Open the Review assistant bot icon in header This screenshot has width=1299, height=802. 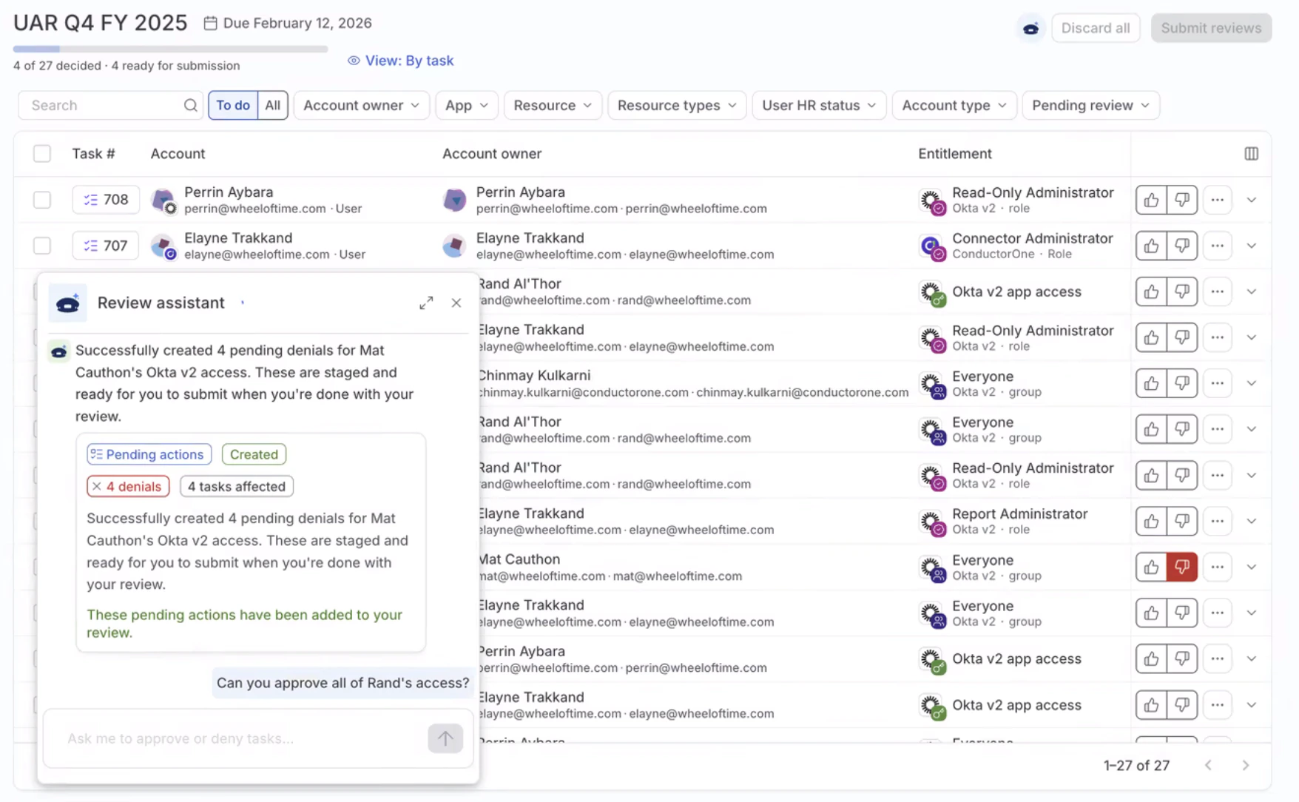1030,27
